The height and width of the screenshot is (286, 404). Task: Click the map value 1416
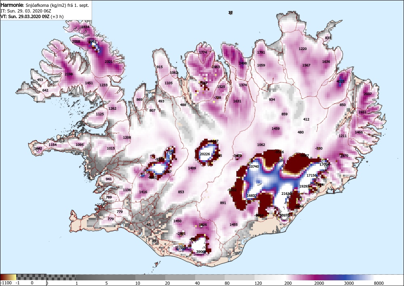143,192
